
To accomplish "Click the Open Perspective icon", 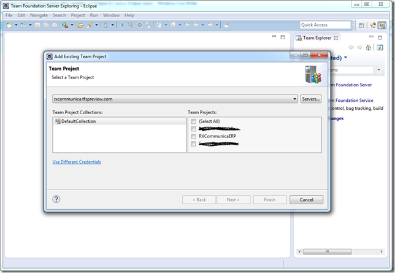I will tap(362, 25).
